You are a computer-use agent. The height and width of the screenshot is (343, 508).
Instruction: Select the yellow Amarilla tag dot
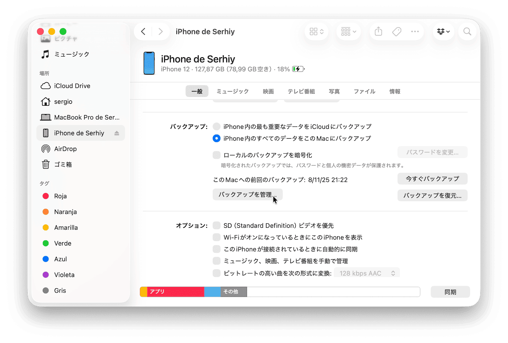click(45, 227)
